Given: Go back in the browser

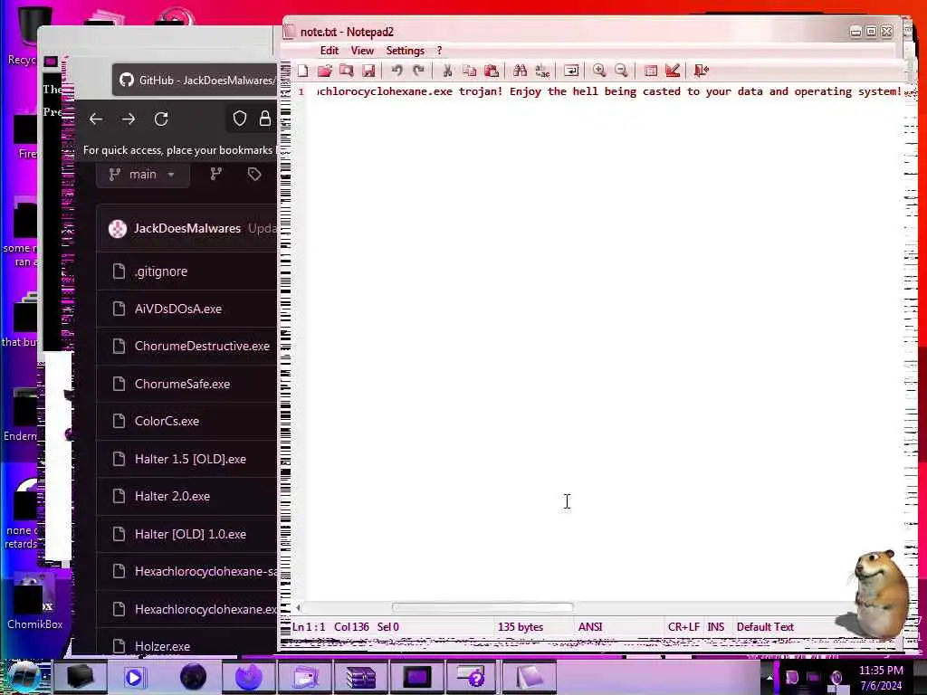Looking at the screenshot, I should tap(96, 119).
